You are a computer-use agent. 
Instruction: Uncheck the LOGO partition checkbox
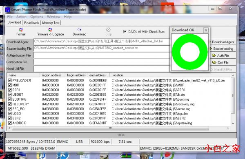10,113
